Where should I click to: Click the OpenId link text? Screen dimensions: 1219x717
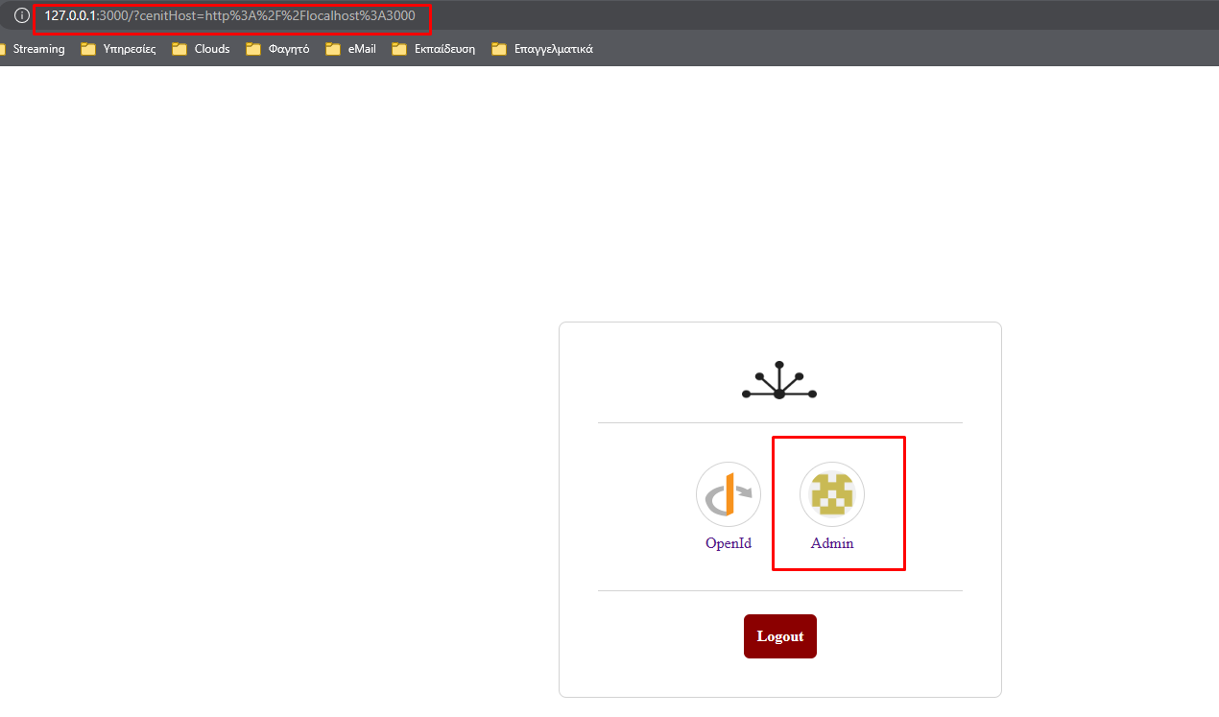(x=727, y=542)
